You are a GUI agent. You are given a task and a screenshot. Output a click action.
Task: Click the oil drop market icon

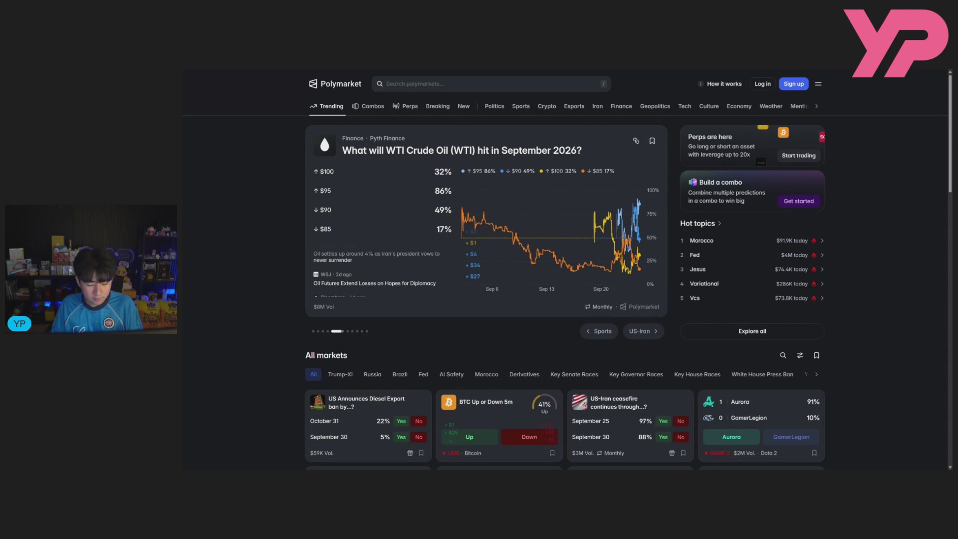(325, 145)
